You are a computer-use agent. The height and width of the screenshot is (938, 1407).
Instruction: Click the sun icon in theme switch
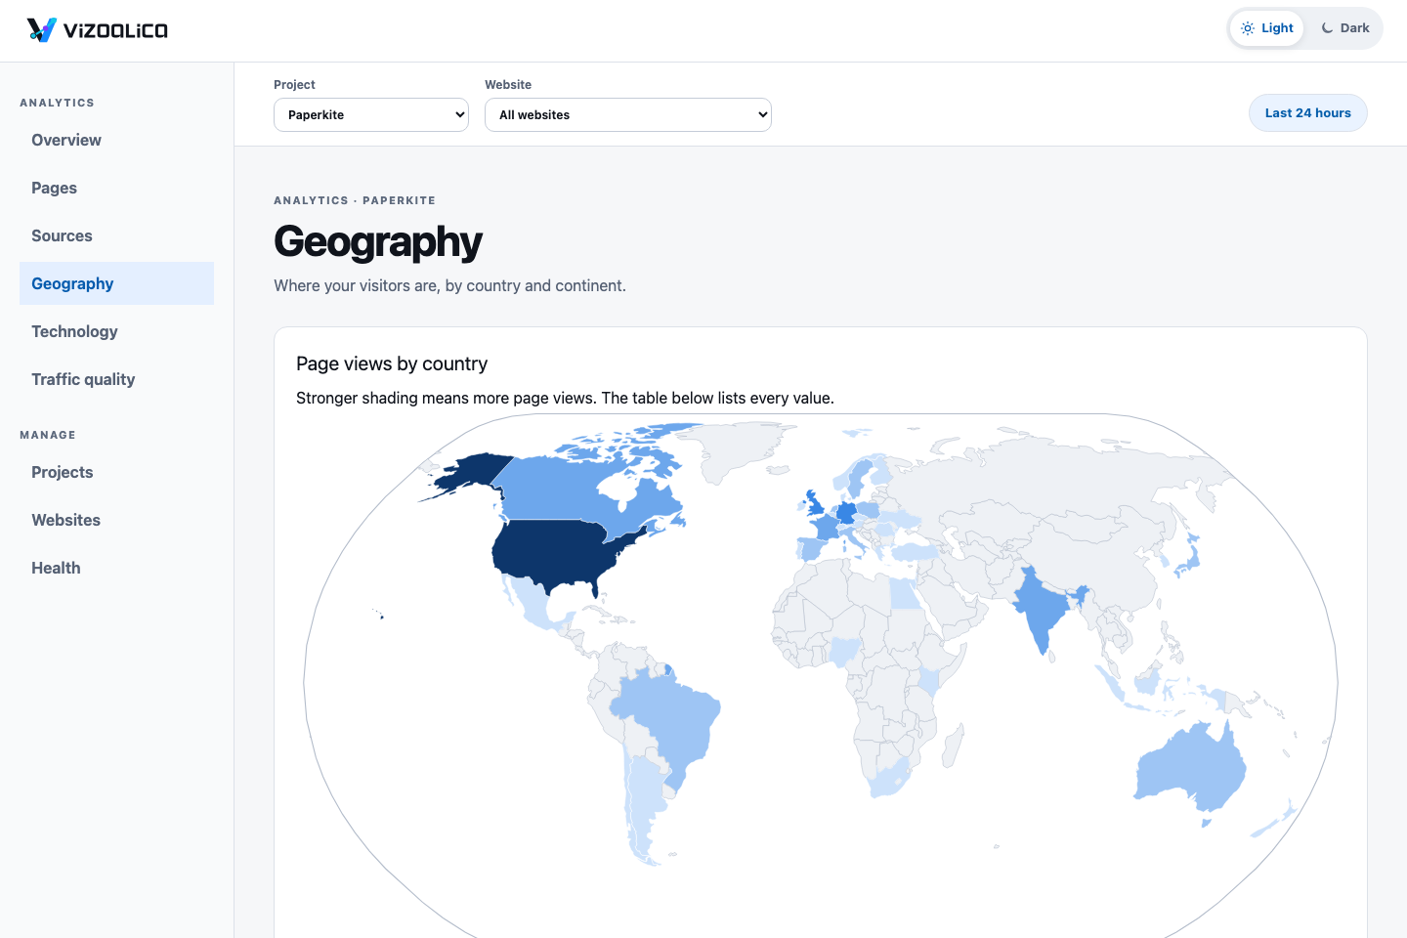1248,28
